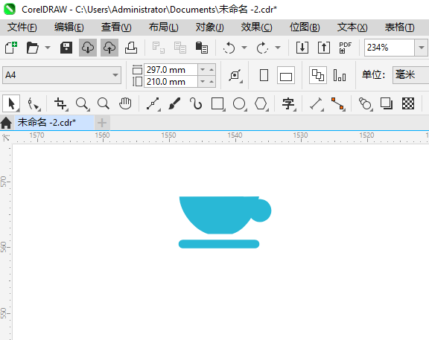Image resolution: width=429 pixels, height=340 pixels.
Task: Select the Freehand line tool
Action: pos(153,104)
